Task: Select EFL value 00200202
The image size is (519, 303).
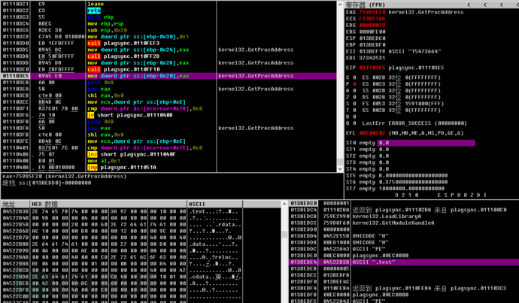Action: tap(372, 133)
